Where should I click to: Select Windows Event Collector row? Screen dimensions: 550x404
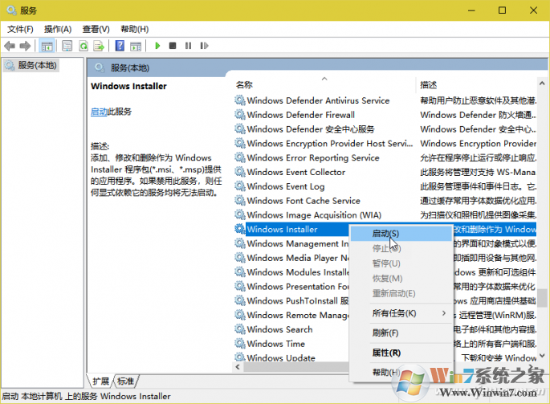click(385, 173)
